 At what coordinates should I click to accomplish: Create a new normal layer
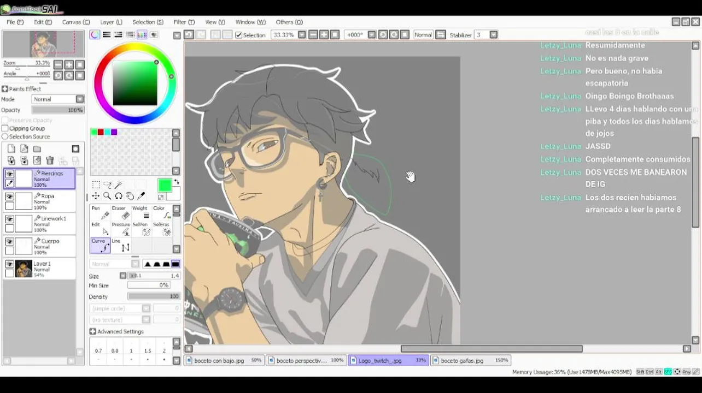pyautogui.click(x=11, y=148)
